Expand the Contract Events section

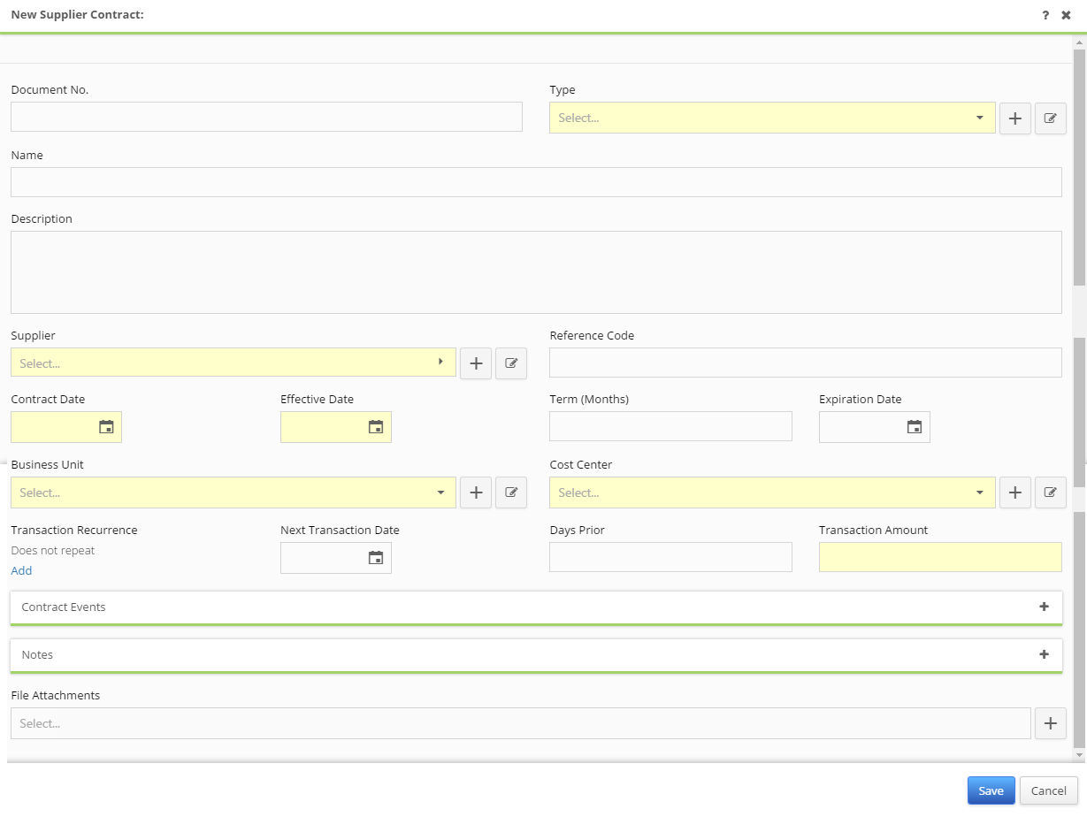point(1044,607)
